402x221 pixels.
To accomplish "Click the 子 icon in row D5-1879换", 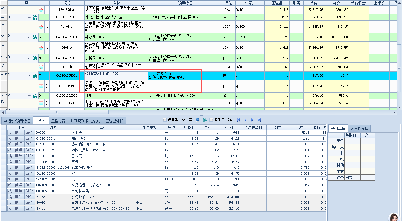I will pos(41,10).
